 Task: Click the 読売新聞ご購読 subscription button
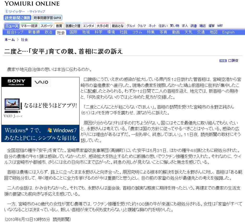tap(17, 18)
